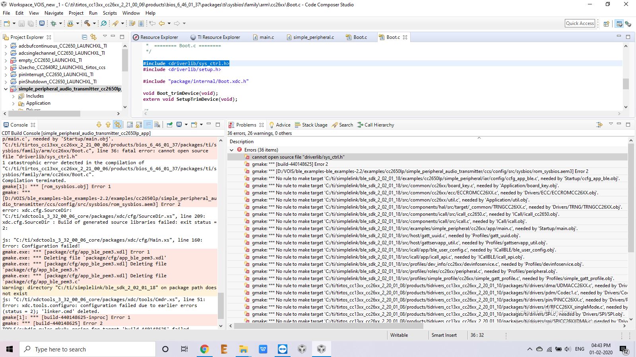Toggle Show Console wrap/word wrap button
The image size is (636, 357).
click(148, 125)
